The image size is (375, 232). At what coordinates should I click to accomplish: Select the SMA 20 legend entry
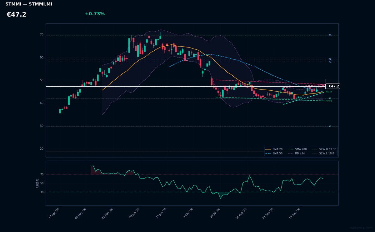[274, 149]
